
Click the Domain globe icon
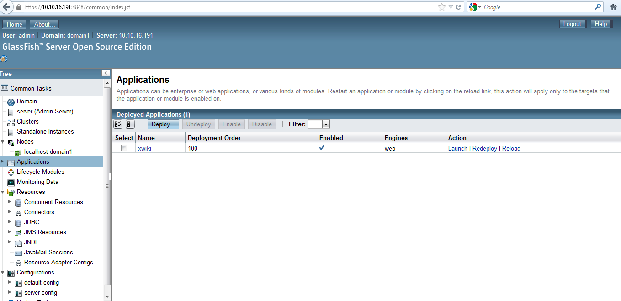coord(11,102)
